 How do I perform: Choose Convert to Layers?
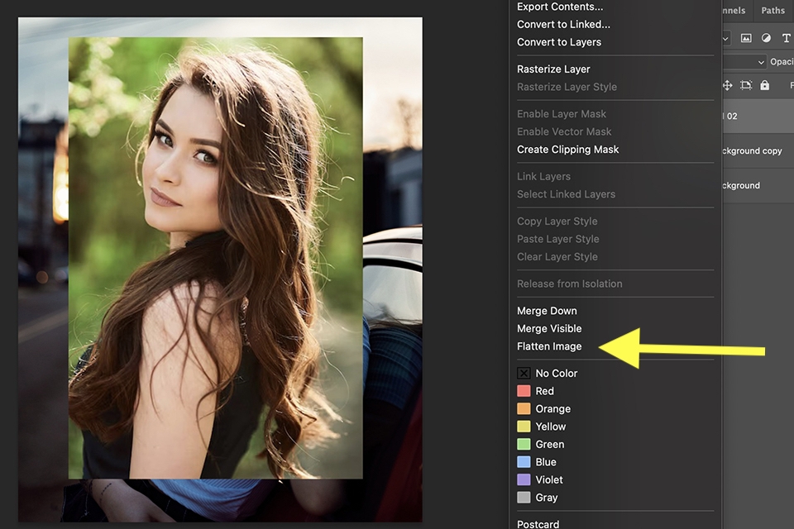559,41
